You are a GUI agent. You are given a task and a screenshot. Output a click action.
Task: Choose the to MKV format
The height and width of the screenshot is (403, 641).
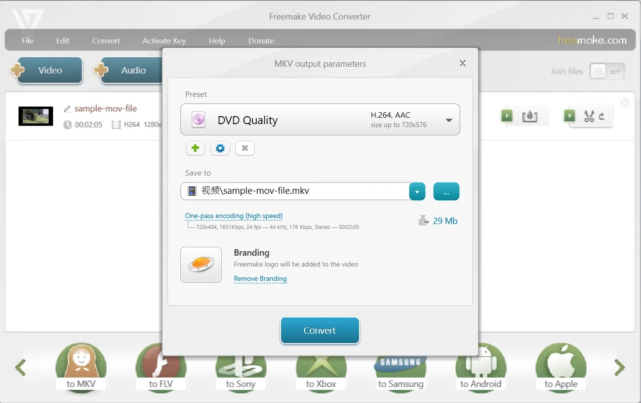click(81, 368)
